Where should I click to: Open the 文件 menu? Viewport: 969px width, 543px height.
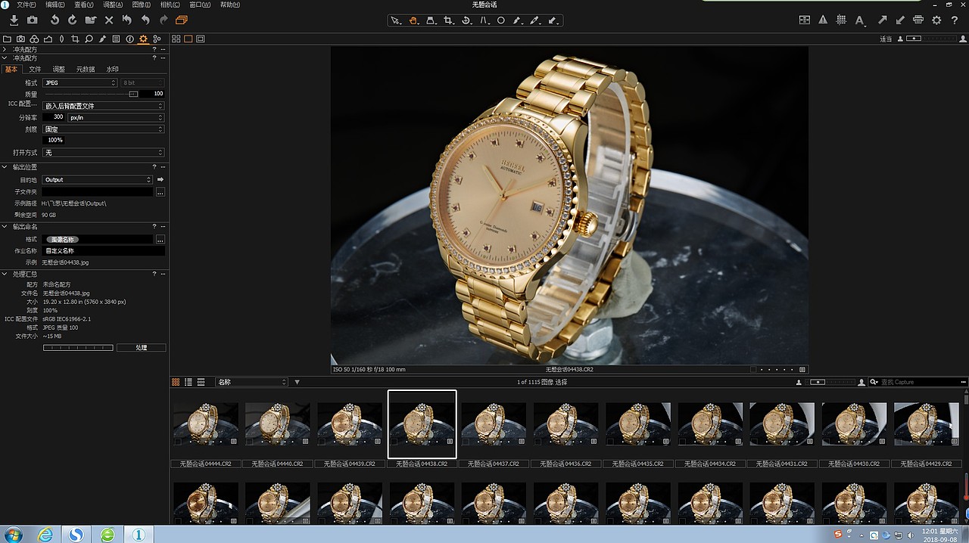point(26,5)
